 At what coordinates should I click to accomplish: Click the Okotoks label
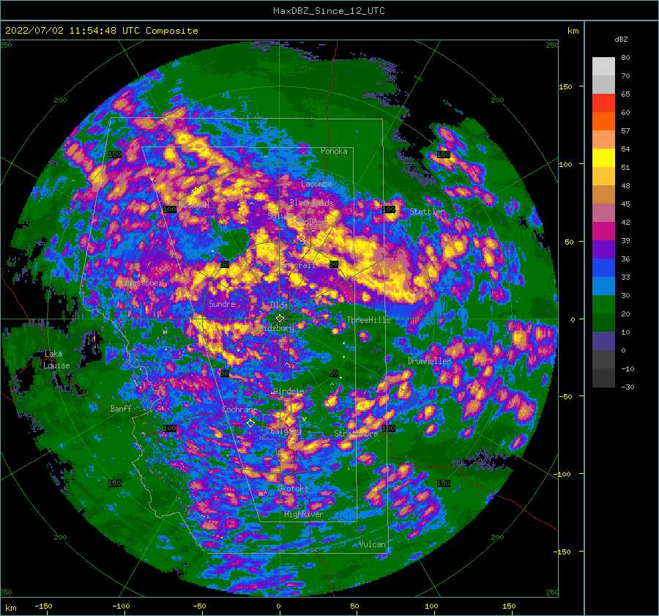point(293,489)
